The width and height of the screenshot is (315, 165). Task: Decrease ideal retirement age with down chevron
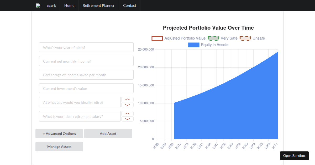(x=127, y=105)
